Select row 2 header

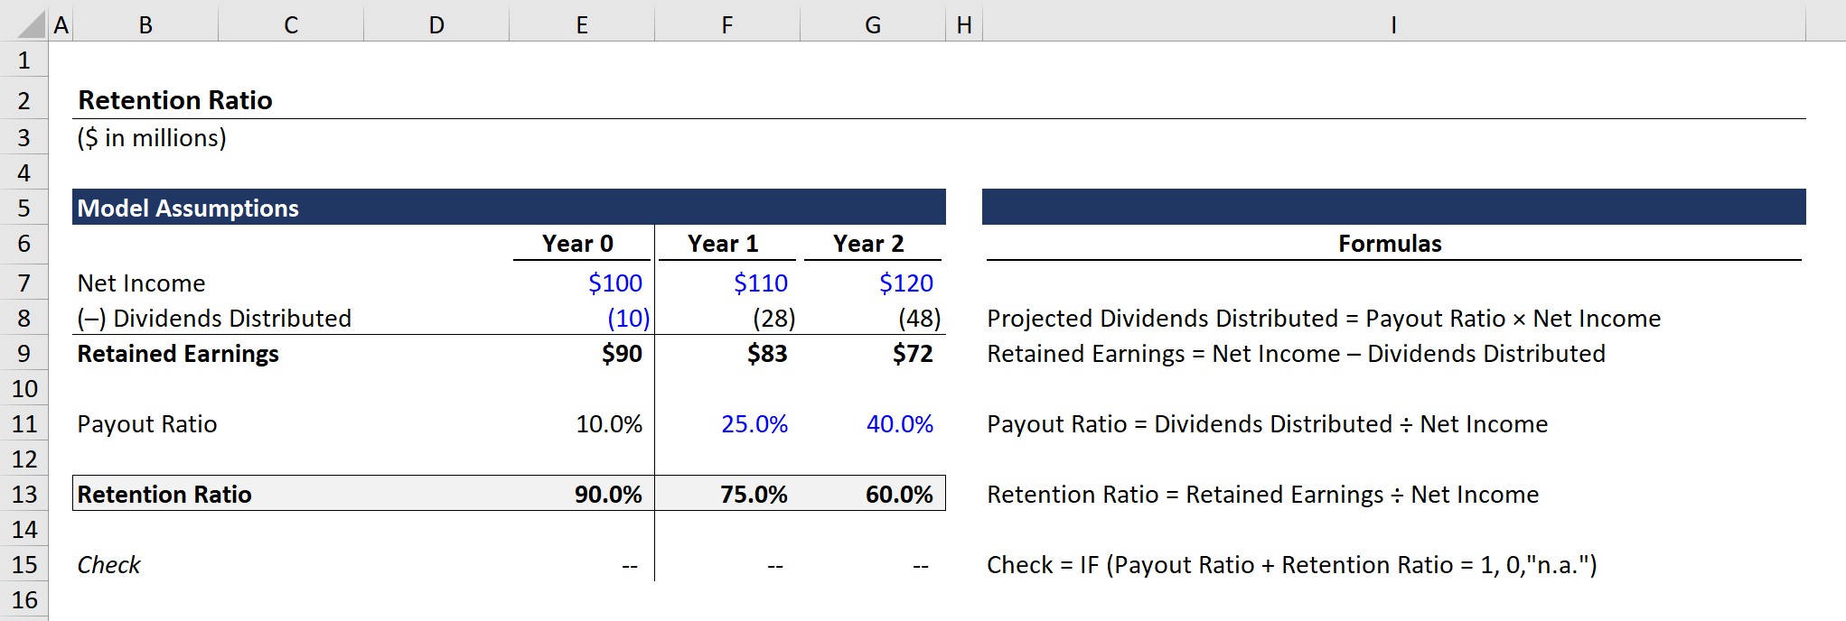24,100
